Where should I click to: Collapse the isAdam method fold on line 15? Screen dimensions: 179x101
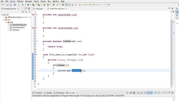37,41
